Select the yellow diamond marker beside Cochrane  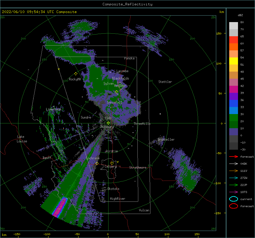pyautogui.click(x=97, y=163)
